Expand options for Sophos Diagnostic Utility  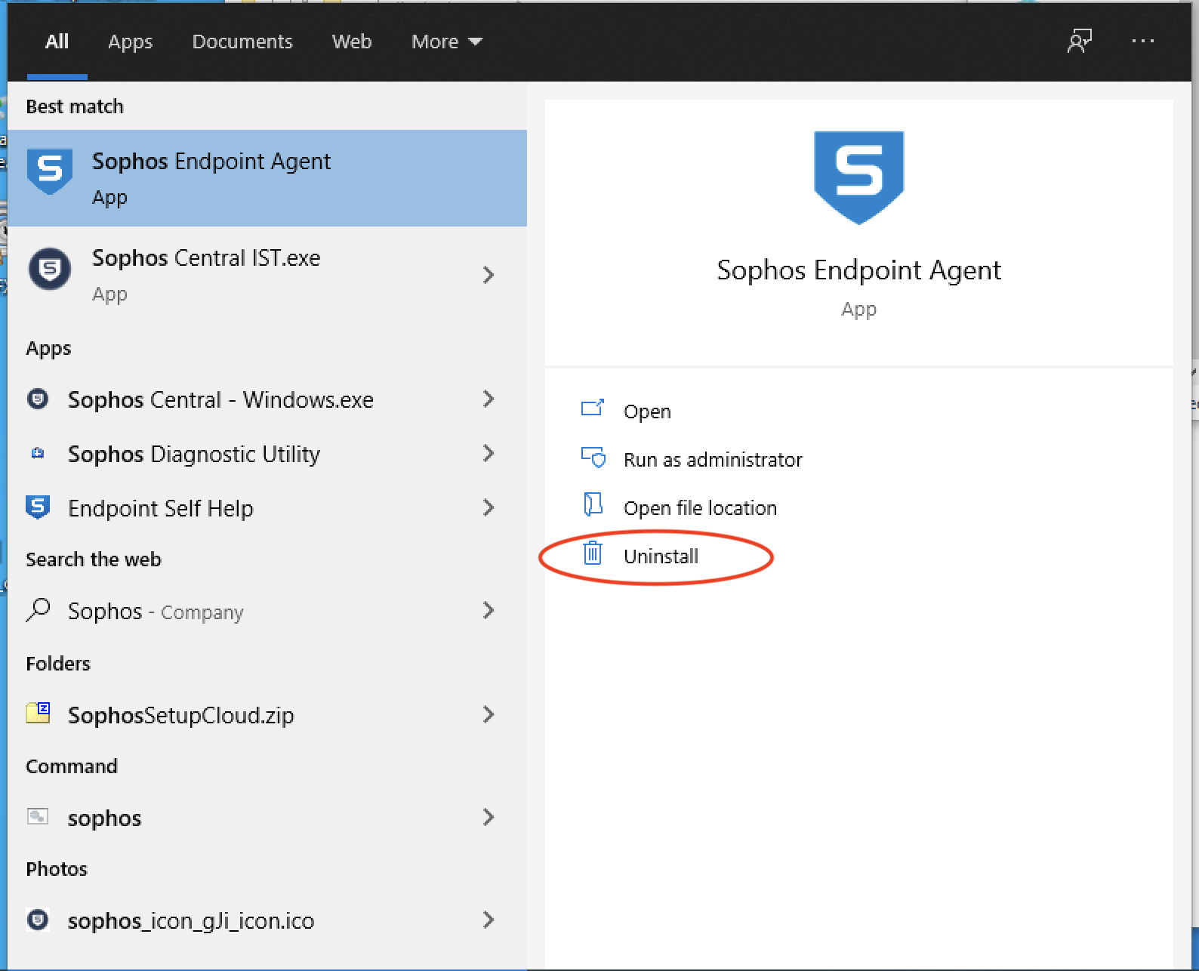489,453
